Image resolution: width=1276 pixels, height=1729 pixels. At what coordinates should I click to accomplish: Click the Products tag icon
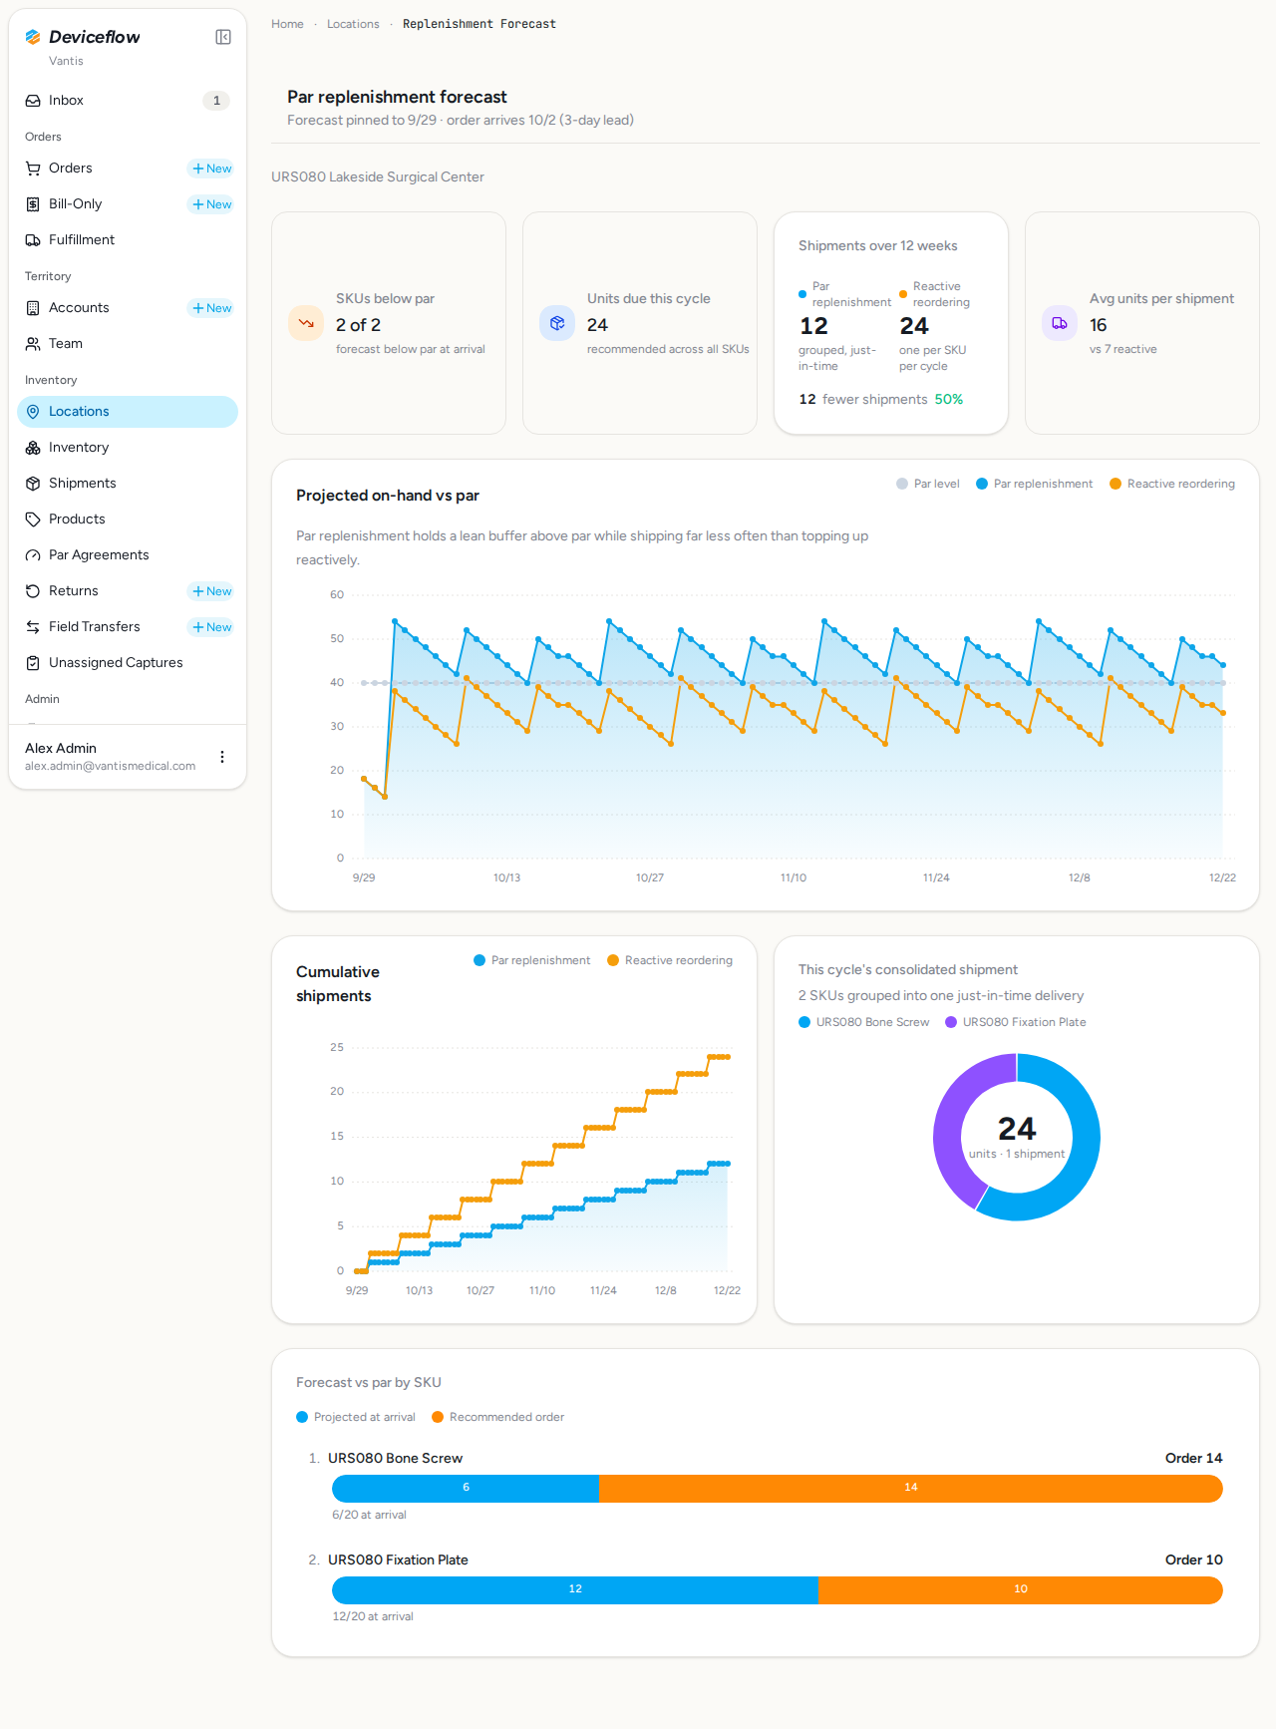[x=33, y=519]
